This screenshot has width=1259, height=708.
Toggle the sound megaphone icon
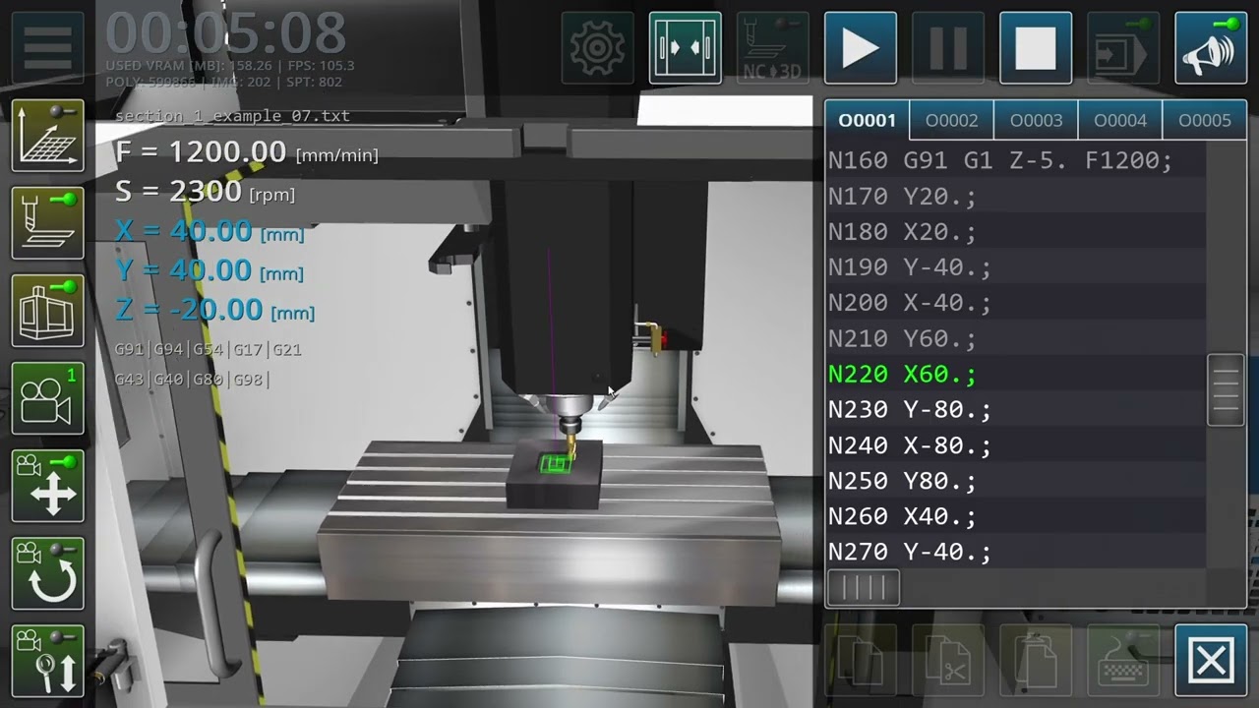tap(1211, 47)
